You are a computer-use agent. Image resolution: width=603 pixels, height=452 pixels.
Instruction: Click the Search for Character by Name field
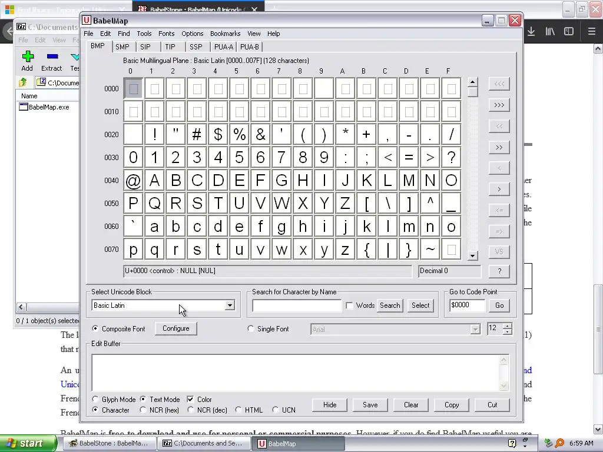[297, 305]
